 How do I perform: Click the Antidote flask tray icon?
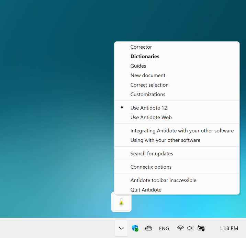point(121,202)
